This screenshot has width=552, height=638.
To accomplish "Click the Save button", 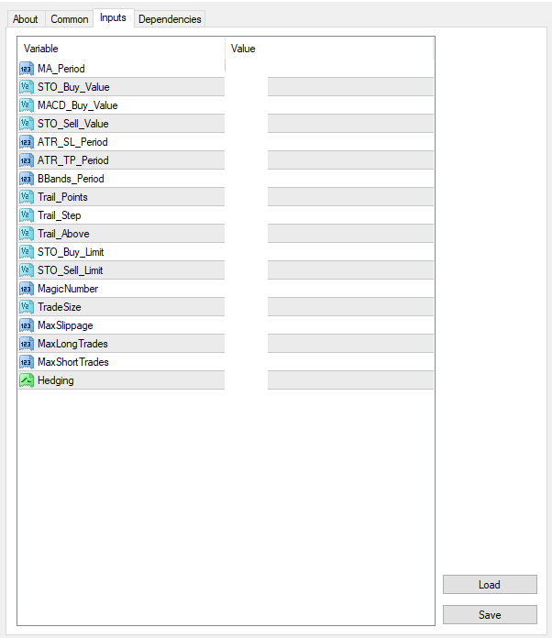I will (490, 614).
